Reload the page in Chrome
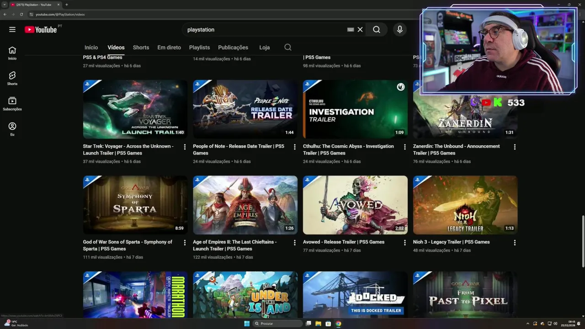 click(21, 14)
